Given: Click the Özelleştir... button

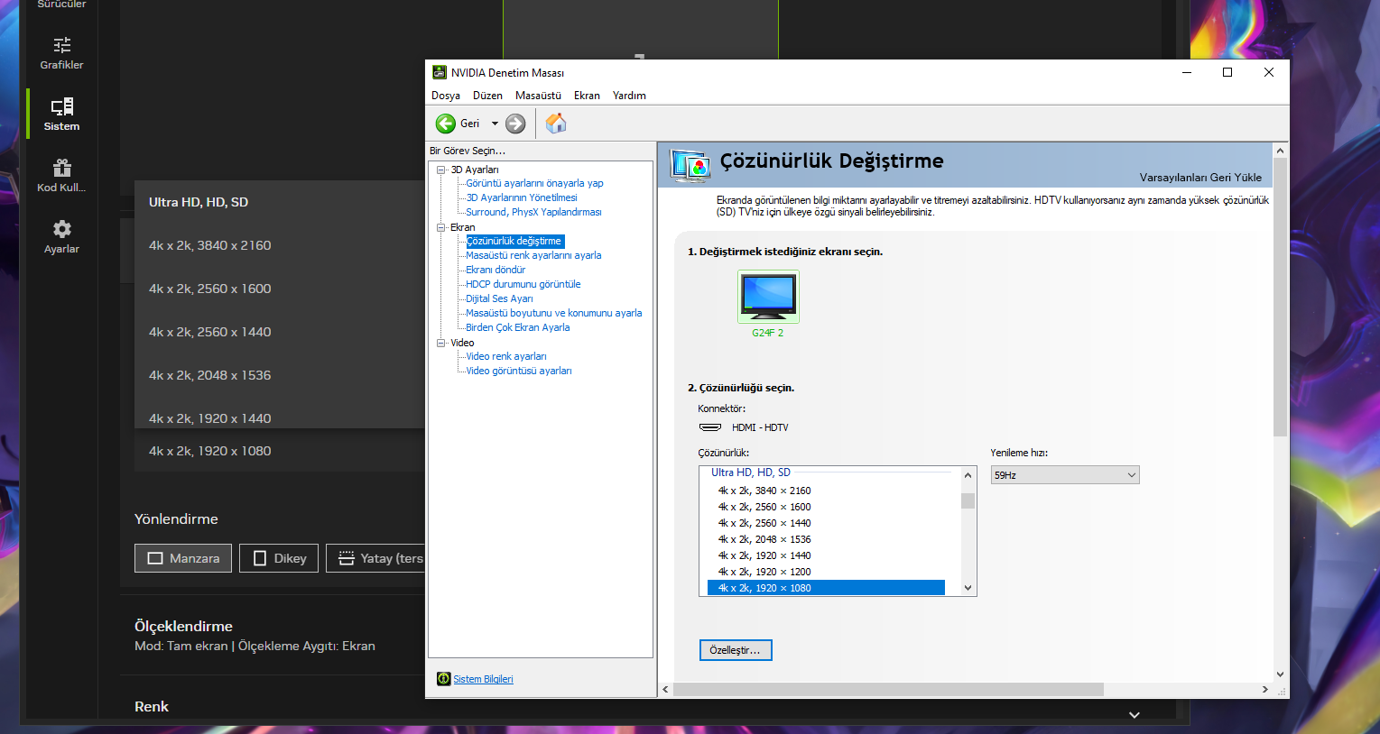Looking at the screenshot, I should (x=736, y=650).
